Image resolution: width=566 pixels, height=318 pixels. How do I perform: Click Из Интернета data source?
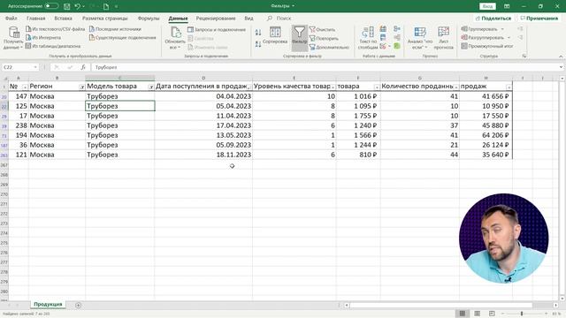[43, 37]
